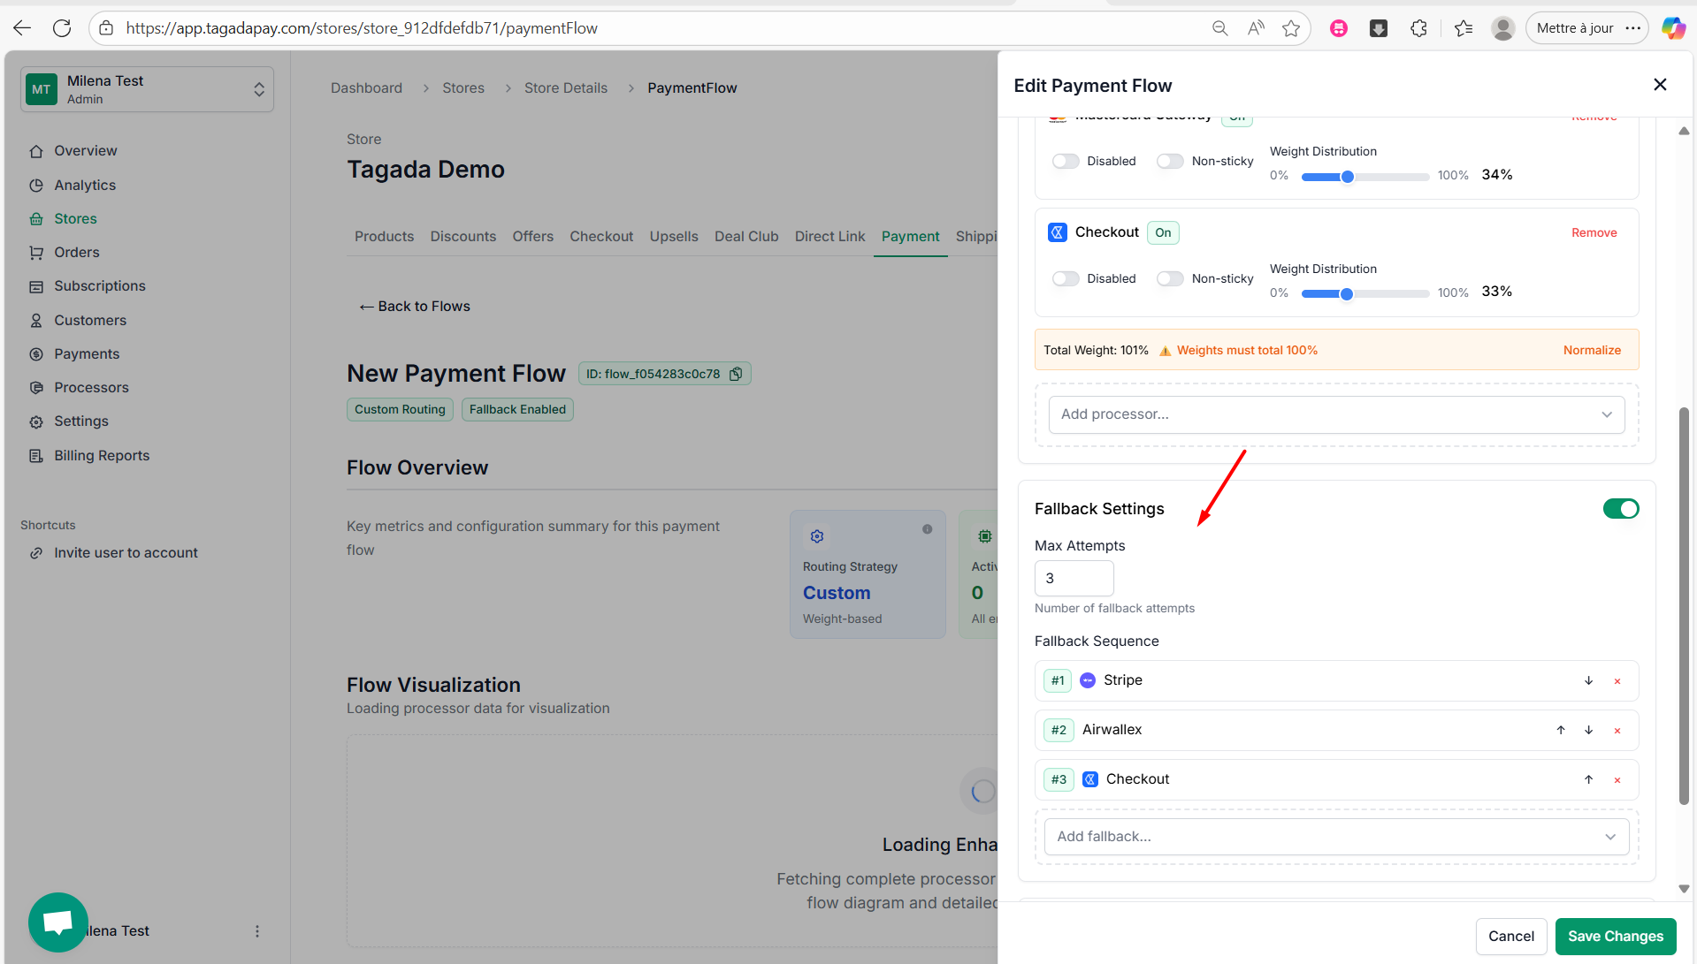Open Dashboard breadcrumb link

[366, 88]
